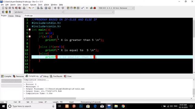Open File Explorer from taskbar

[116, 106]
